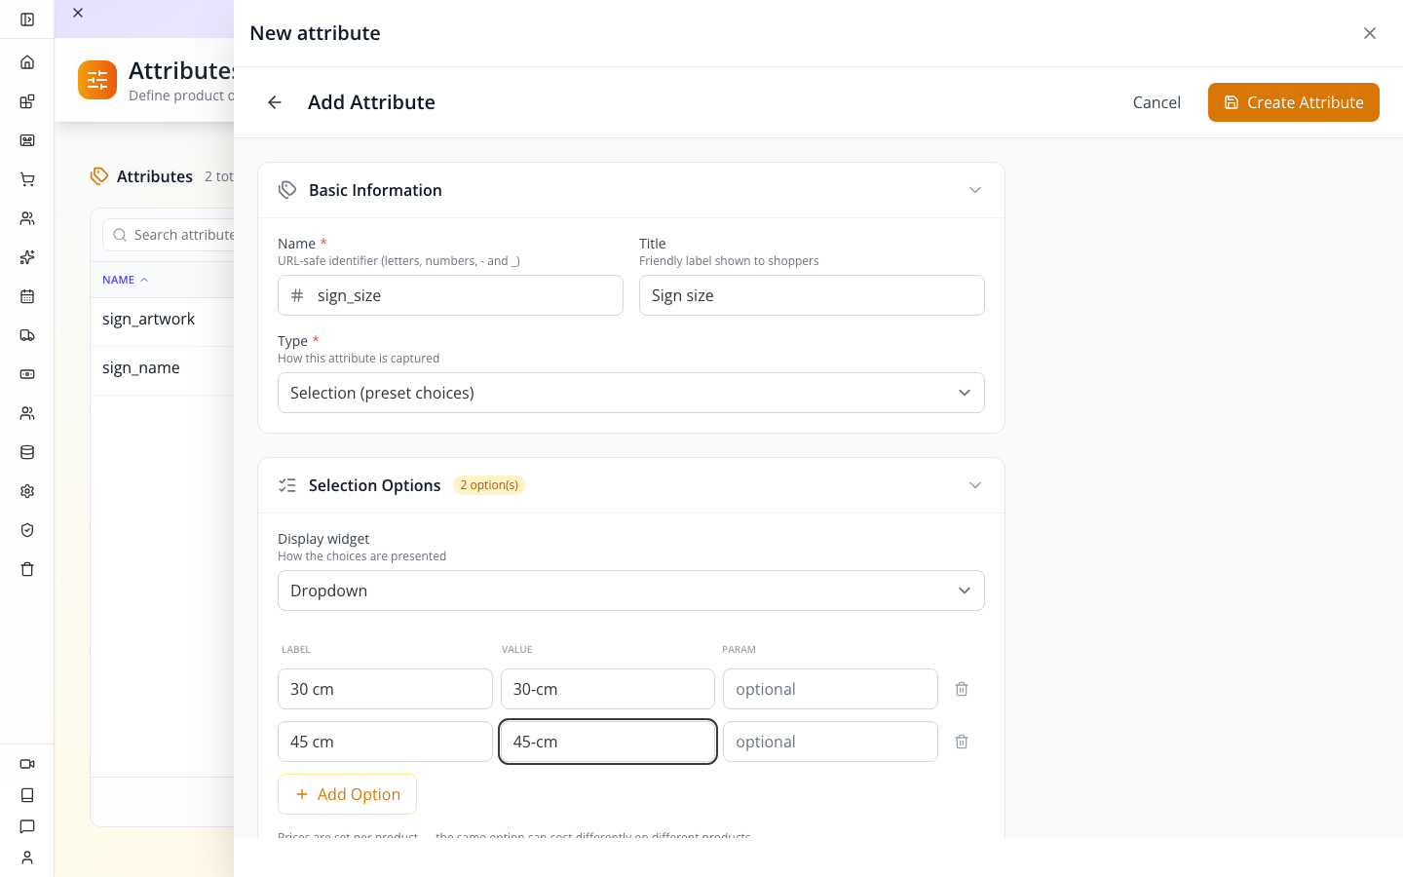Open the book icon in the sidebar
1403x877 pixels.
coord(27,795)
